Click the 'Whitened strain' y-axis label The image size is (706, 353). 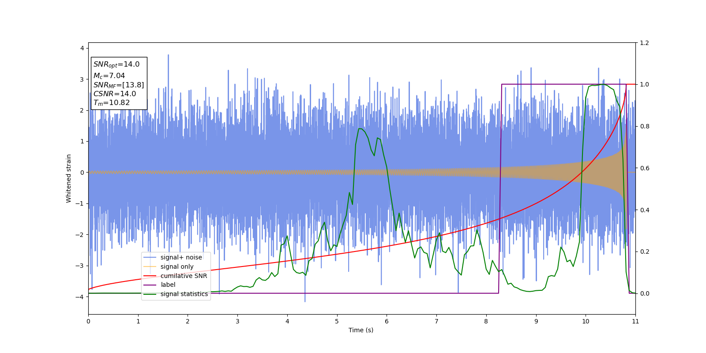(x=69, y=178)
